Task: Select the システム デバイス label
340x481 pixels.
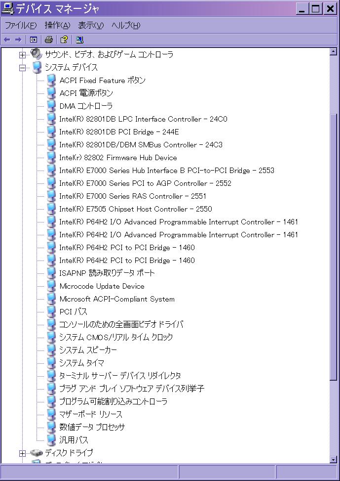Action: pyautogui.click(x=71, y=67)
